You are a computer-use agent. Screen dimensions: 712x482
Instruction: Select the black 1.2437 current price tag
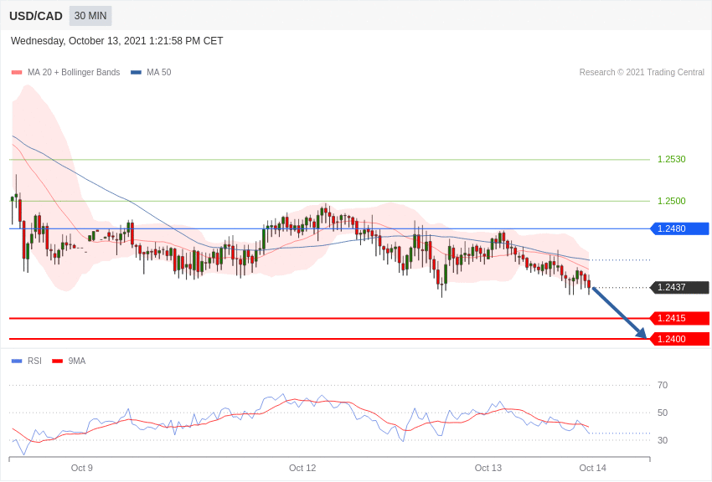[680, 287]
